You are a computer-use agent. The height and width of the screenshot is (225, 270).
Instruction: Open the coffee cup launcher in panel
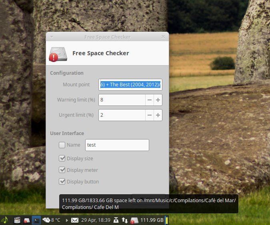click(17, 220)
